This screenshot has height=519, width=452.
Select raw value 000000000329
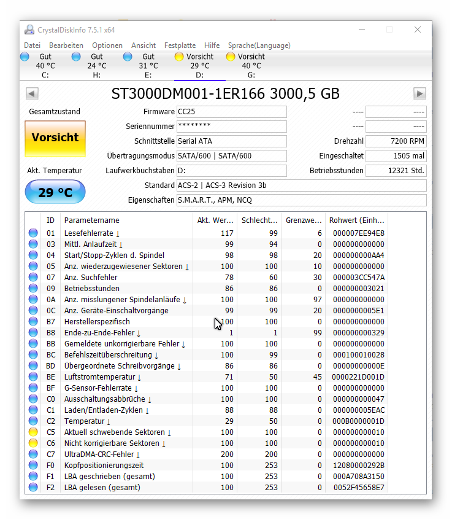click(x=359, y=333)
